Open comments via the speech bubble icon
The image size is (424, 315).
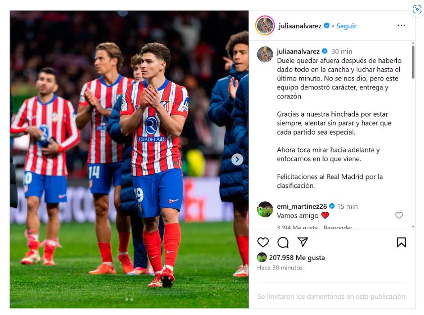(x=283, y=242)
